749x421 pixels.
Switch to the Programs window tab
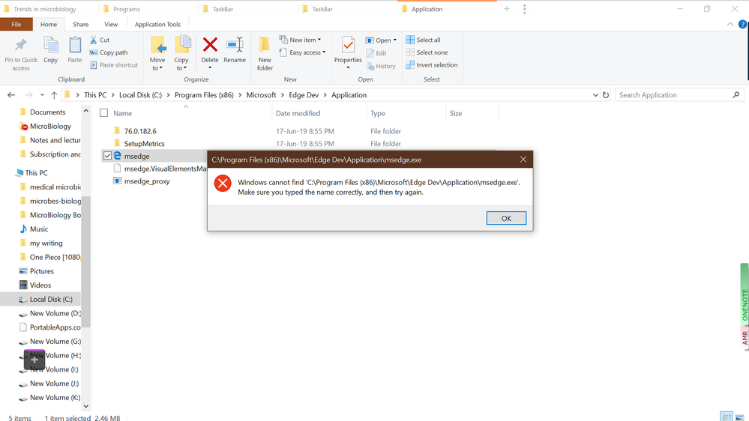pyautogui.click(x=127, y=9)
